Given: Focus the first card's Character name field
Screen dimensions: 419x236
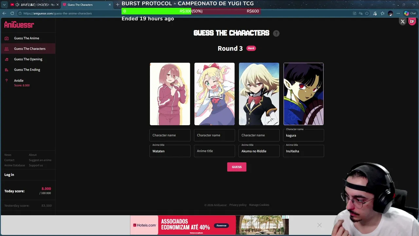Looking at the screenshot, I should pos(170,135).
